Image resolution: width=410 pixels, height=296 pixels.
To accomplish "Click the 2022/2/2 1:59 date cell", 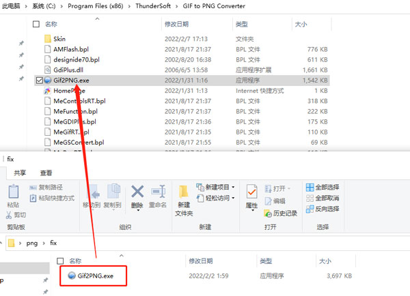I will coord(208,276).
